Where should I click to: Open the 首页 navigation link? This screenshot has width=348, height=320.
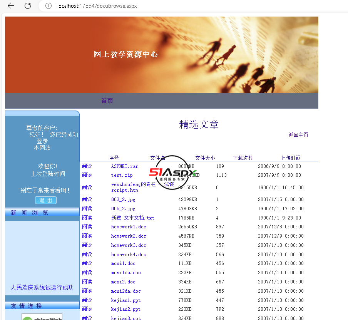pos(107,101)
